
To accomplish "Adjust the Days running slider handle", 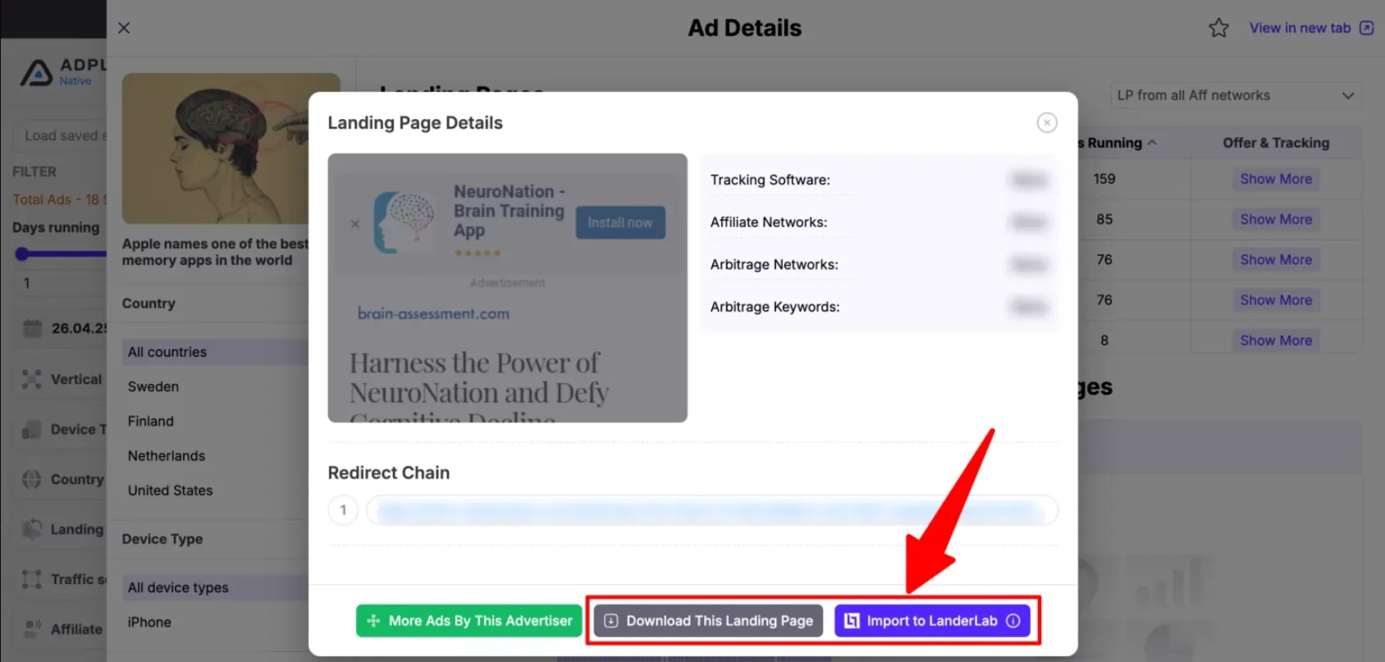I will [x=22, y=254].
